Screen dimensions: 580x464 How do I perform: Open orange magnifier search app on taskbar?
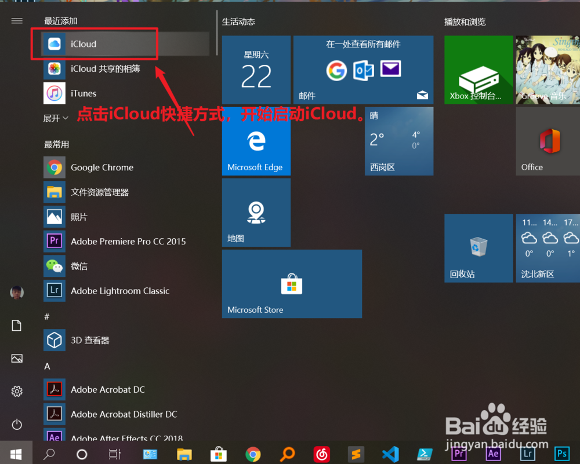(288, 454)
